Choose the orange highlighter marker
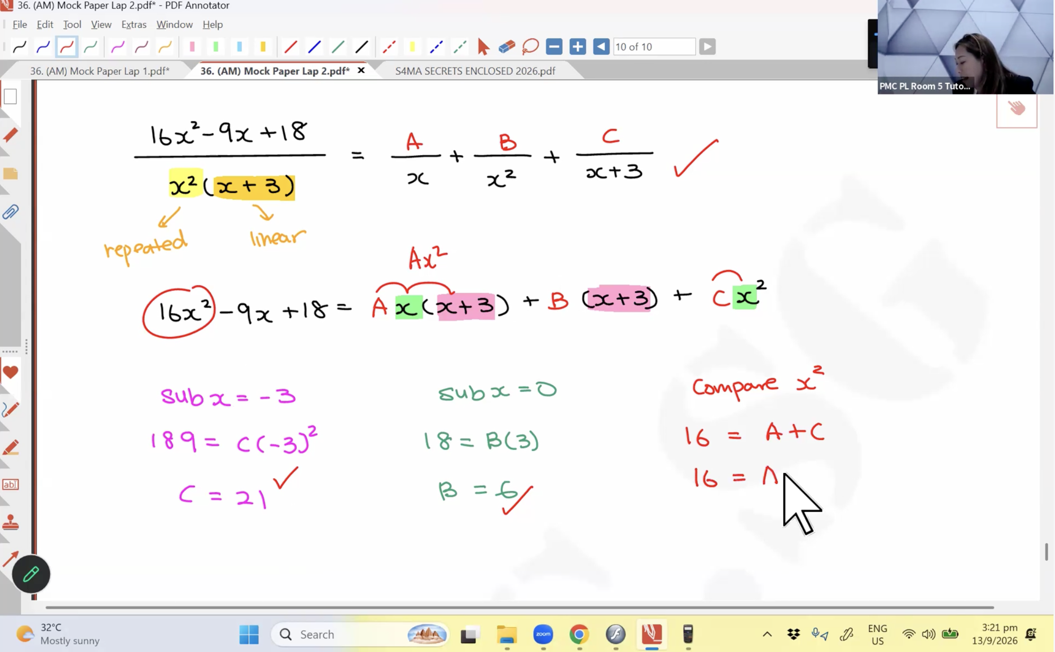 pos(263,47)
